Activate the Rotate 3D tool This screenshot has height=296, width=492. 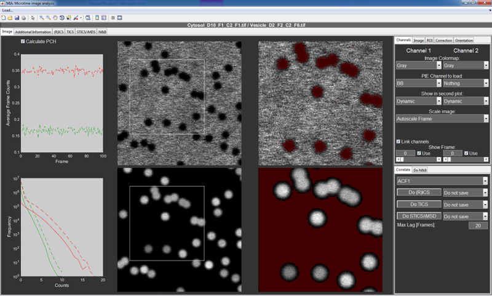click(x=62, y=18)
